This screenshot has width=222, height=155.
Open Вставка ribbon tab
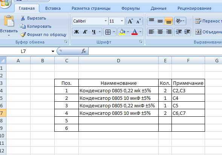coord(53,9)
